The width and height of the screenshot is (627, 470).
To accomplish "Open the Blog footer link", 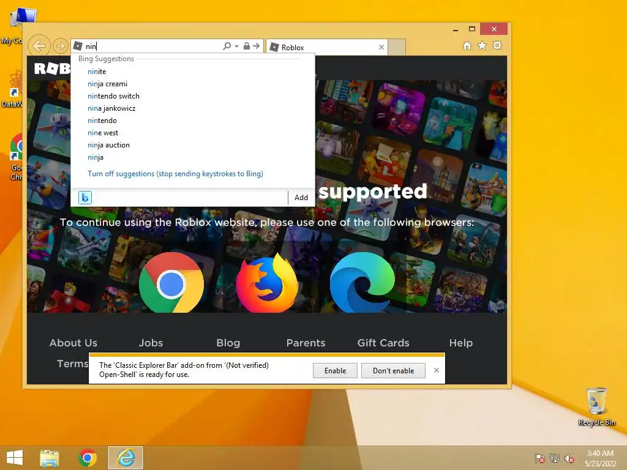I will pyautogui.click(x=228, y=343).
